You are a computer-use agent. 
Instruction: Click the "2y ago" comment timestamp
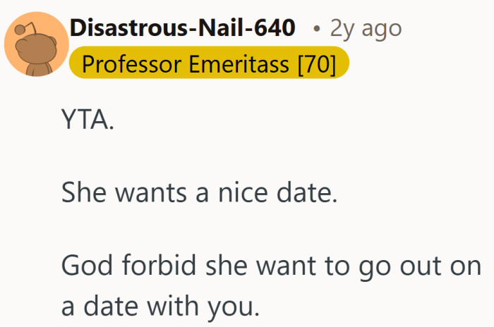(366, 29)
